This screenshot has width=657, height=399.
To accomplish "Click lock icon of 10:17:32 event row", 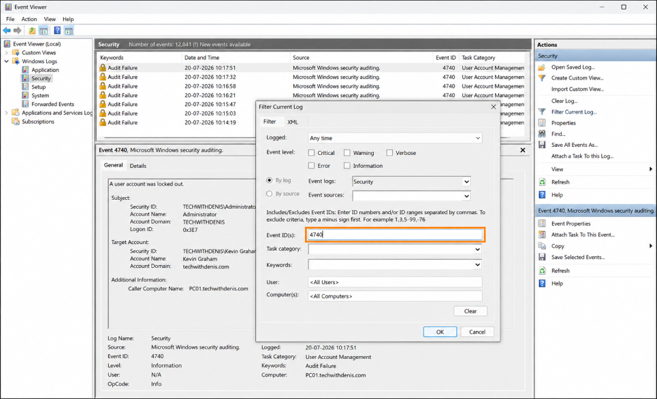I will click(103, 77).
